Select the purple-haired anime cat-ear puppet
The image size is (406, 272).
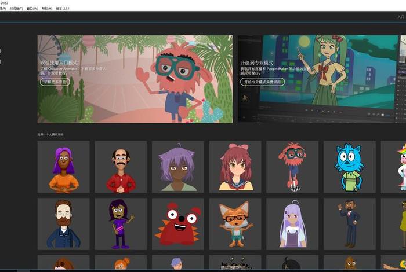[x=178, y=167]
